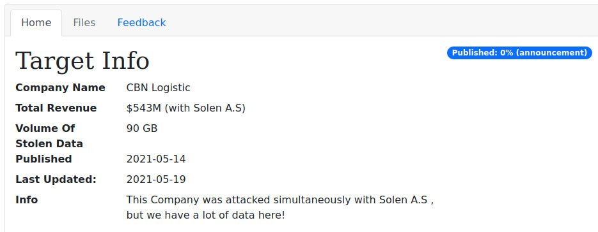The image size is (598, 232).
Task: Click the 'attacked simultaneously' description line
Action: point(280,199)
